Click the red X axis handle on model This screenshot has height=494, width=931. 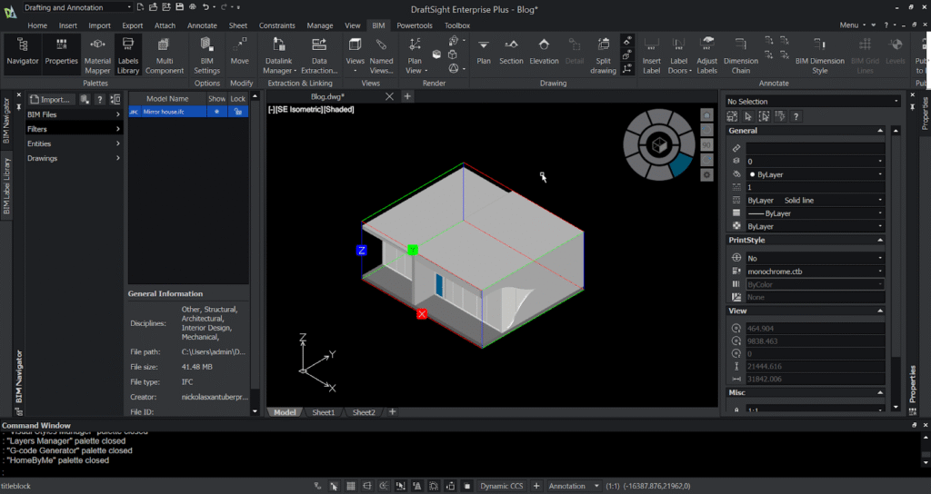[x=422, y=313]
